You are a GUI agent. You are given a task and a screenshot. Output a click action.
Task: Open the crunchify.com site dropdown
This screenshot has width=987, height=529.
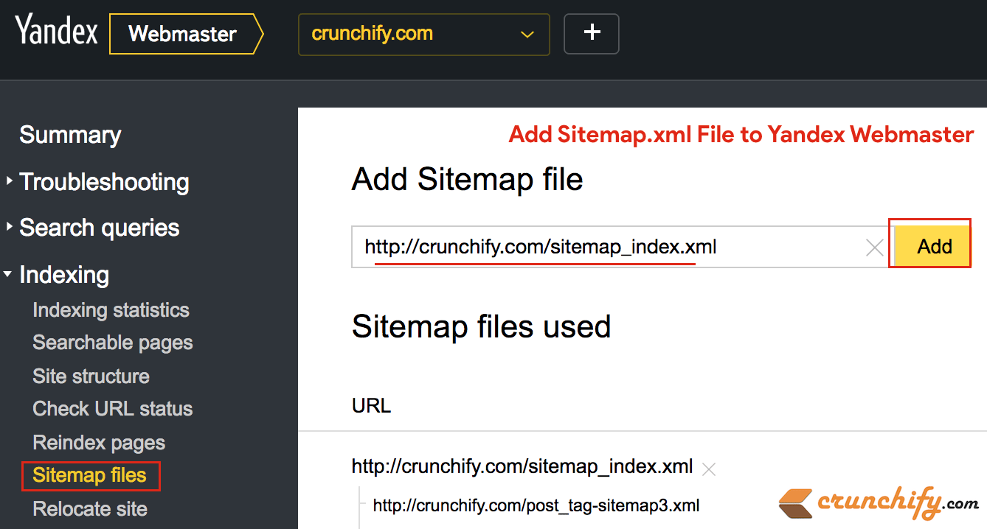pos(424,34)
